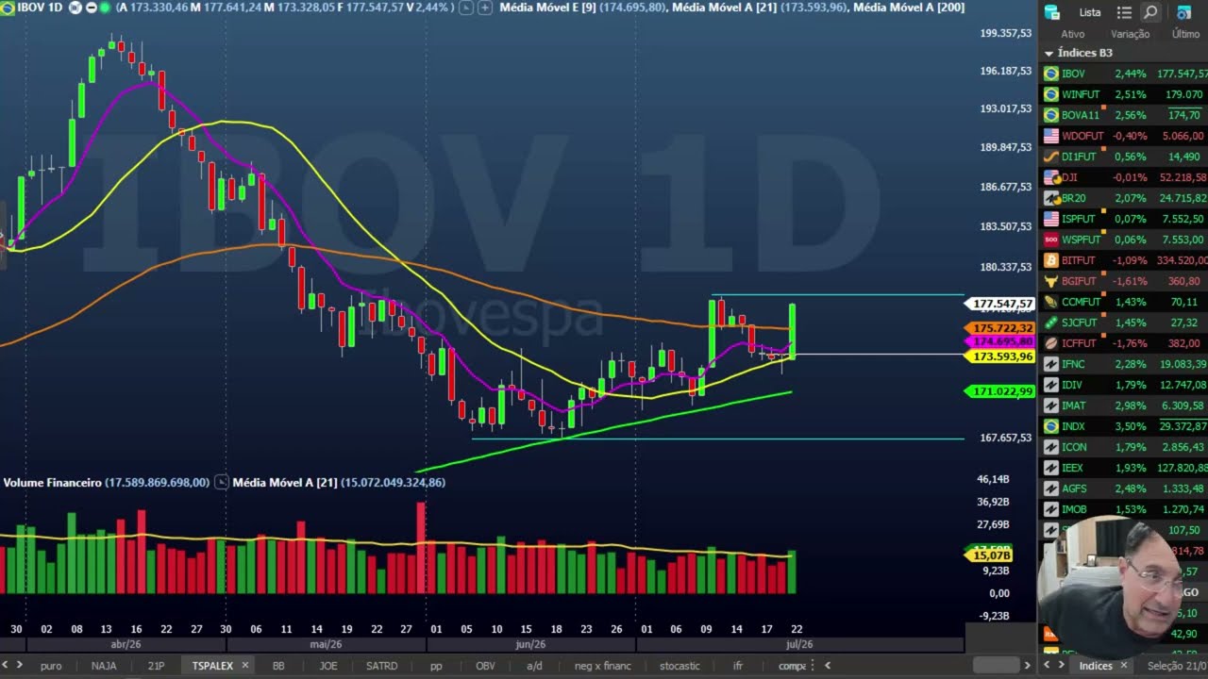Open the list view icon in watchlist panel
The width and height of the screenshot is (1208, 679).
(x=1123, y=12)
